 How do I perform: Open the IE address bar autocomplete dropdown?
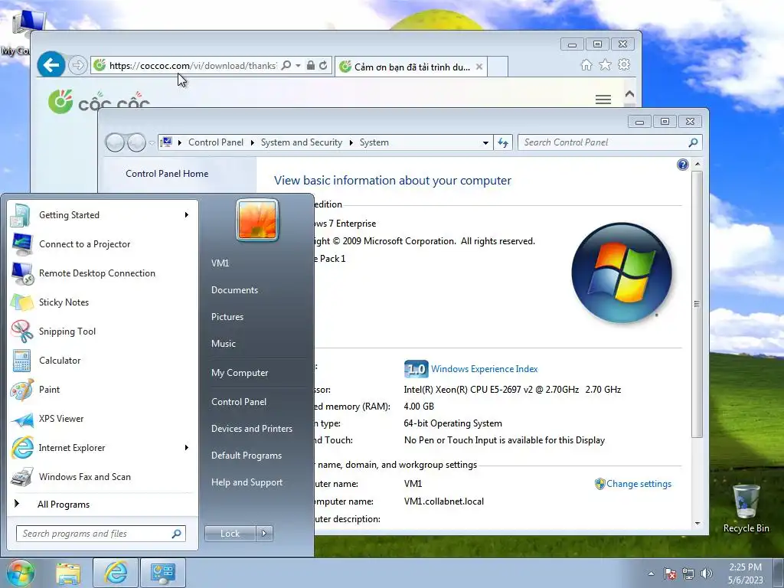tap(298, 66)
